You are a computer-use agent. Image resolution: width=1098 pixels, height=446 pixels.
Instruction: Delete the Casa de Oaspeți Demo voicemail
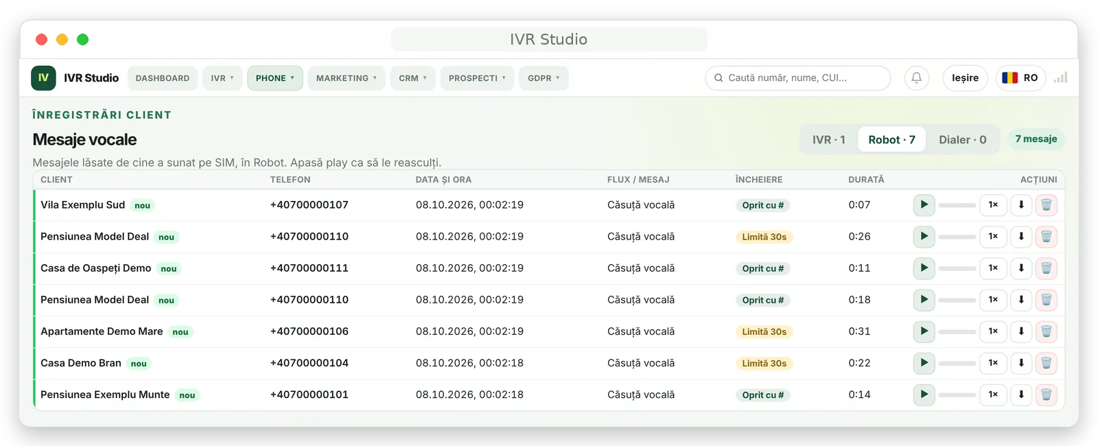coord(1047,268)
